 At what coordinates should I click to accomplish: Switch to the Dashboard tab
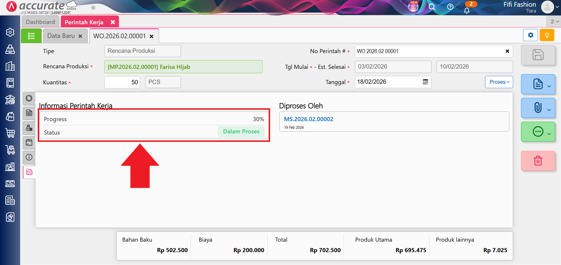coord(40,22)
